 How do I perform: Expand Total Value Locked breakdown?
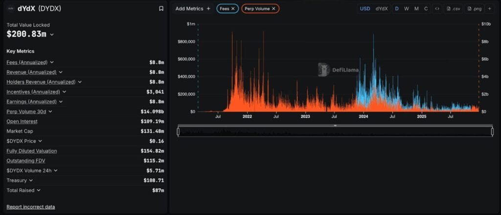[x=52, y=35]
